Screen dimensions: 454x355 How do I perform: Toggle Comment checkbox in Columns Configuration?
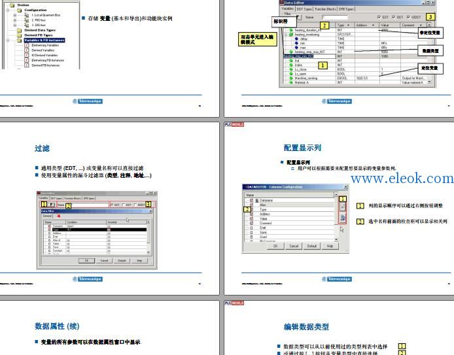tap(251, 223)
